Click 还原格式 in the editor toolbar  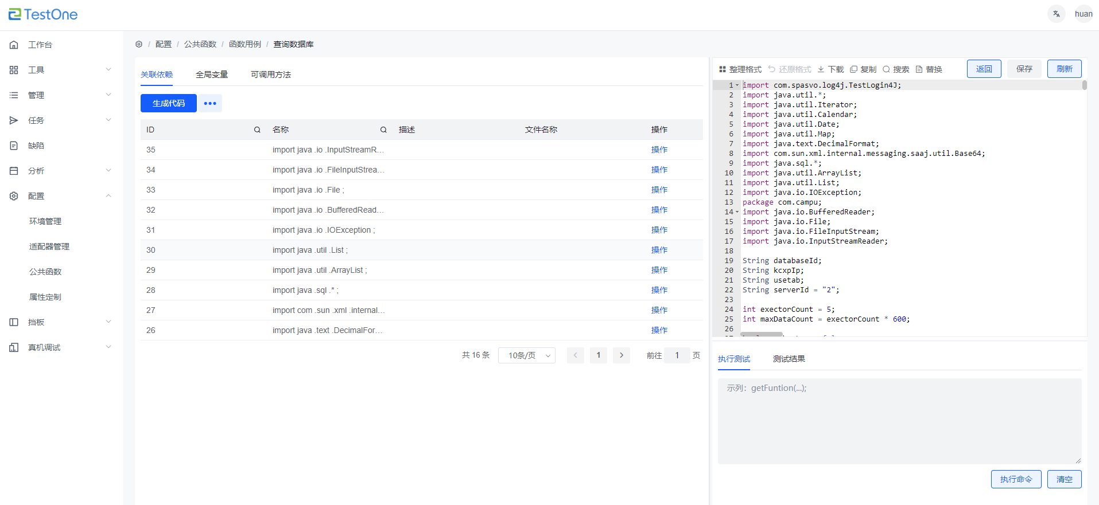(x=790, y=69)
